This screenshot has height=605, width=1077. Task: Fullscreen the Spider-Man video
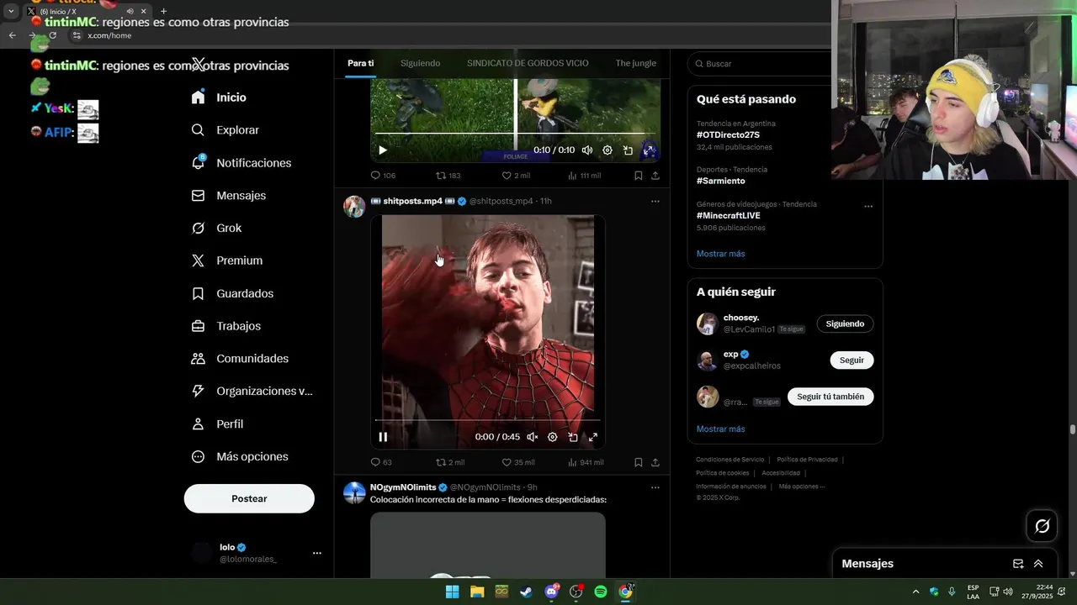[593, 437]
